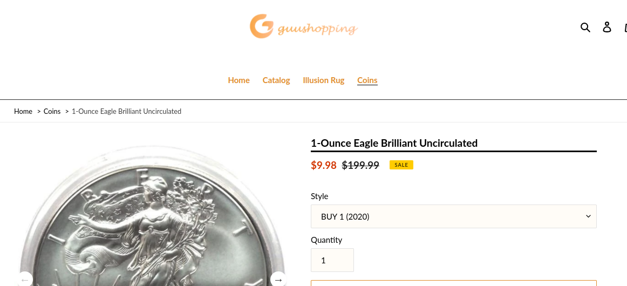Show previous product image arrow
Image resolution: width=627 pixels, height=286 pixels.
[x=25, y=280]
